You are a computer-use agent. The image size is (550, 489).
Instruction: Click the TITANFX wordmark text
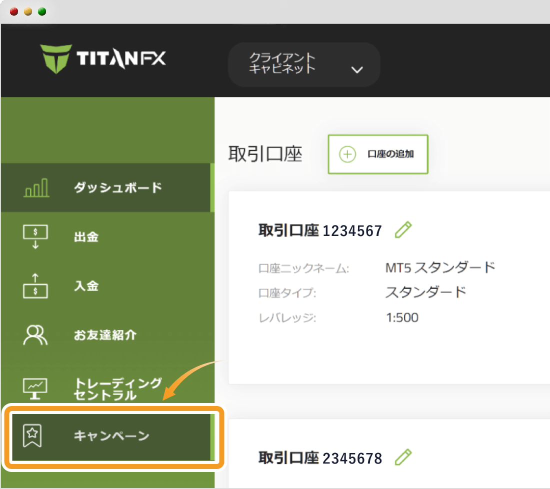[x=121, y=58]
